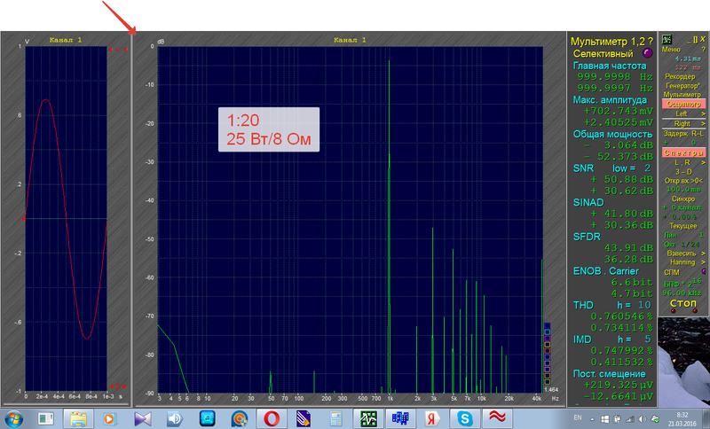Expand the Left channel options

(x=682, y=114)
